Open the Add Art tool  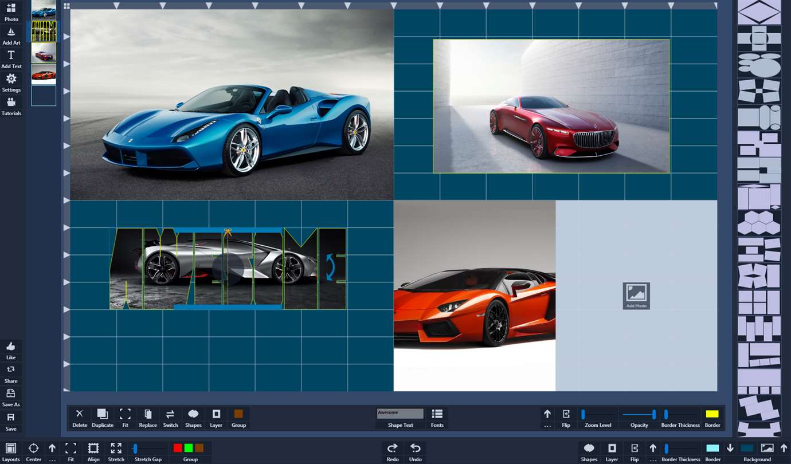[x=11, y=36]
